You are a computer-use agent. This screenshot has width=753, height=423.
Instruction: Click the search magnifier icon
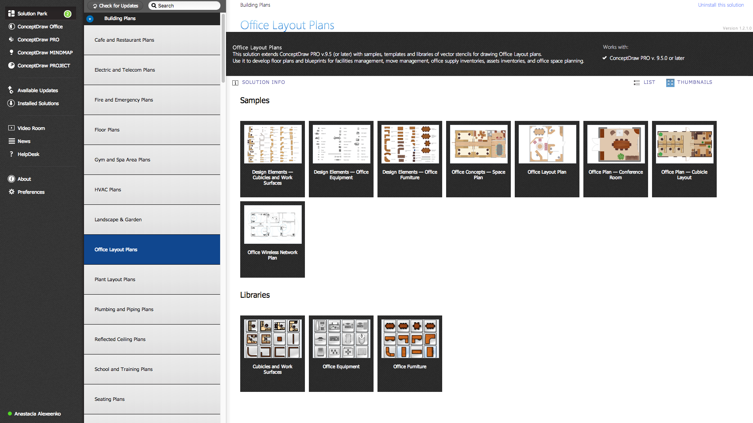tap(154, 6)
